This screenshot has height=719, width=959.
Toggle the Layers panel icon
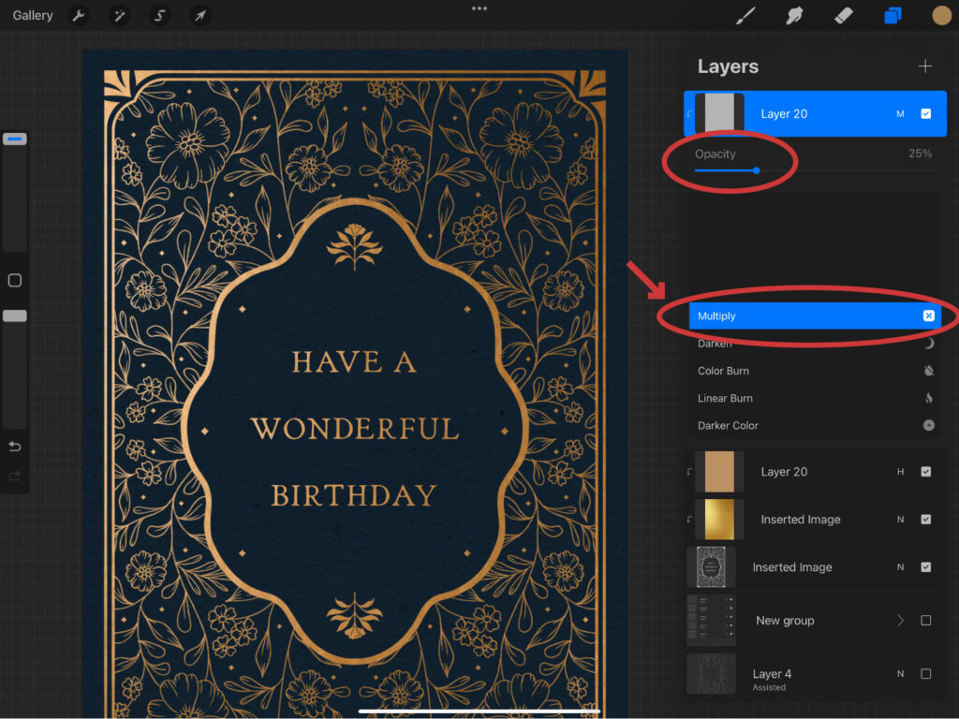(x=893, y=16)
